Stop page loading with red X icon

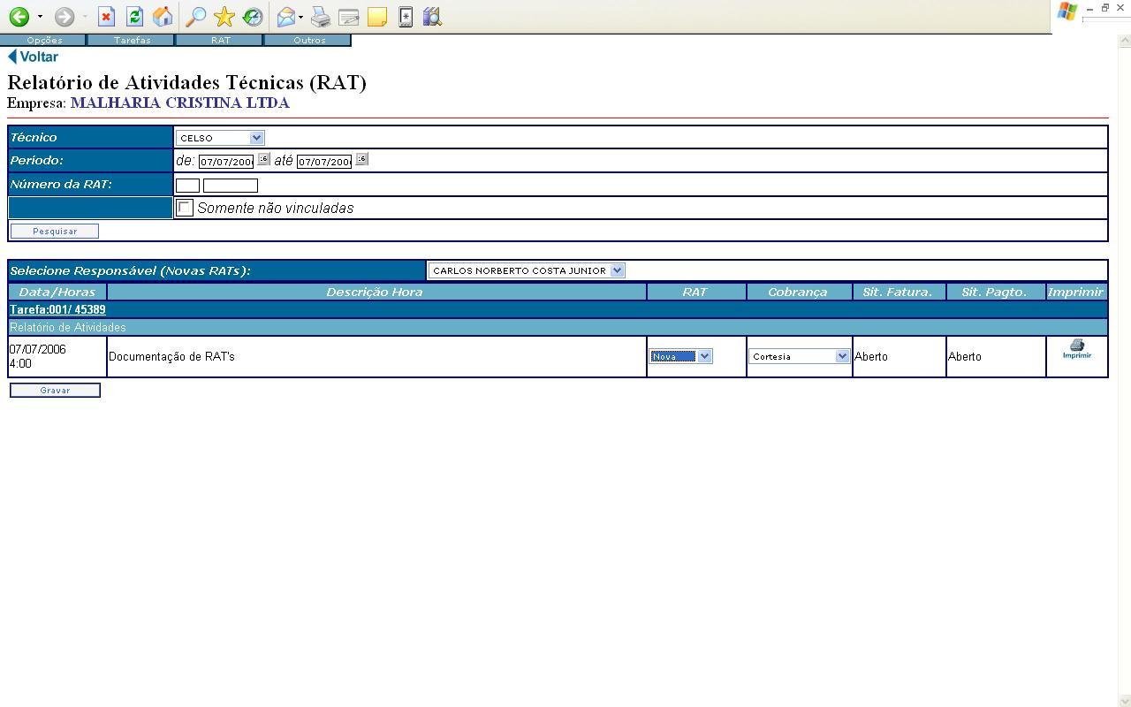(x=106, y=17)
